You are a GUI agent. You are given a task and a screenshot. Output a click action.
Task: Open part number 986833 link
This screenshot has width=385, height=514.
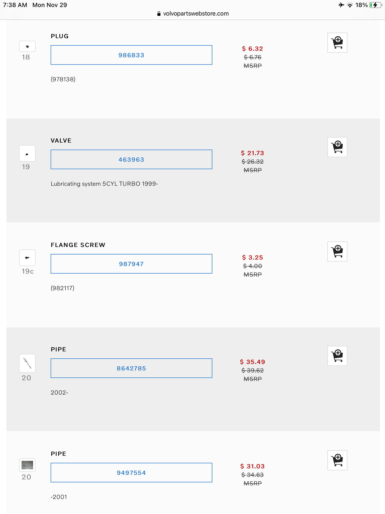pyautogui.click(x=131, y=55)
